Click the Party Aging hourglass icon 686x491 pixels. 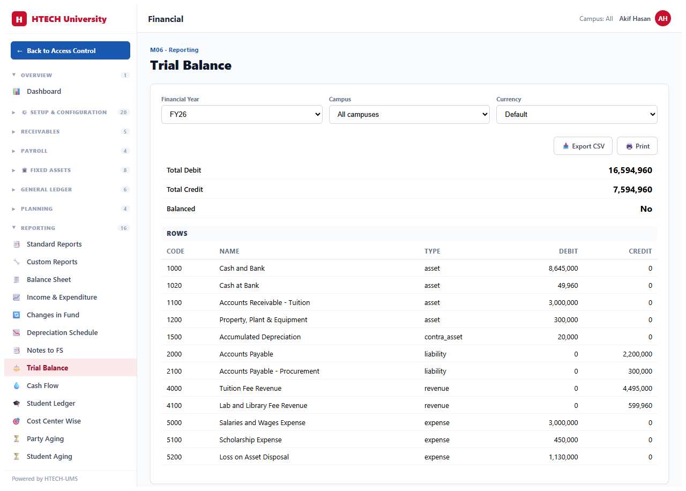point(16,439)
